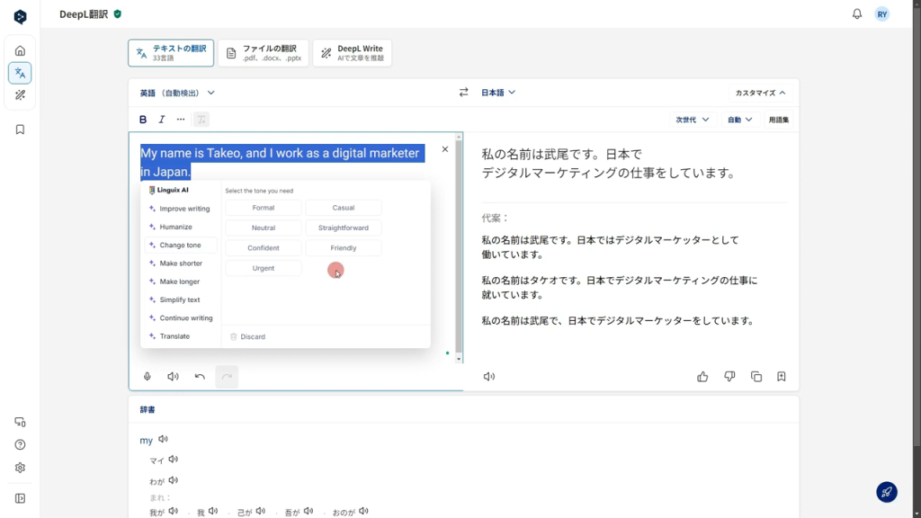The width and height of the screenshot is (921, 518).
Task: Open apps and devices icon in sidebar
Action: pyautogui.click(x=20, y=422)
